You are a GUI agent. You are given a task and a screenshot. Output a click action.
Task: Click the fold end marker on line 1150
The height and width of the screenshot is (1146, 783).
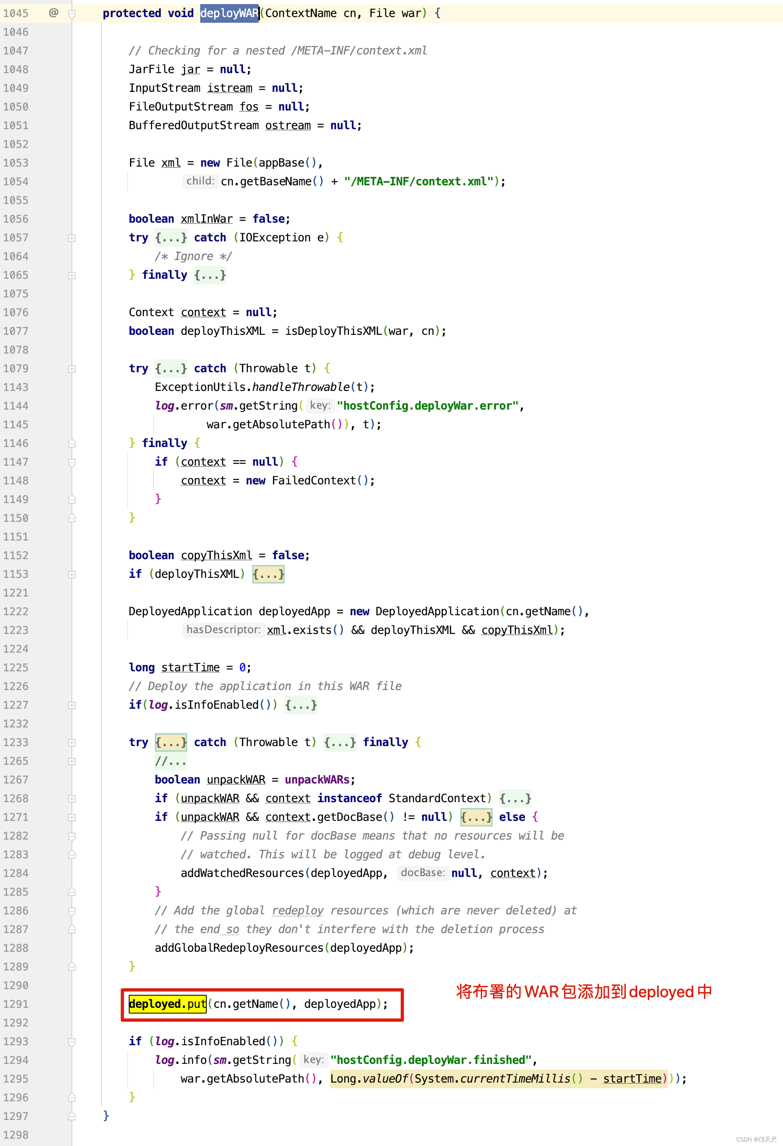tap(72, 518)
